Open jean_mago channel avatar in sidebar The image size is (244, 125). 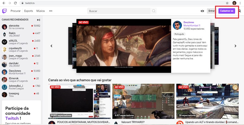coord(4,57)
